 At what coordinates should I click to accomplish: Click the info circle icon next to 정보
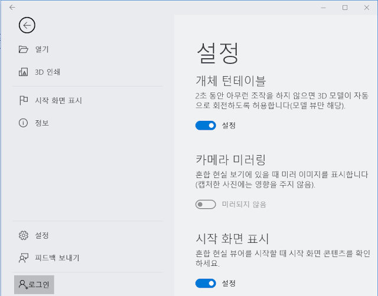pos(24,123)
